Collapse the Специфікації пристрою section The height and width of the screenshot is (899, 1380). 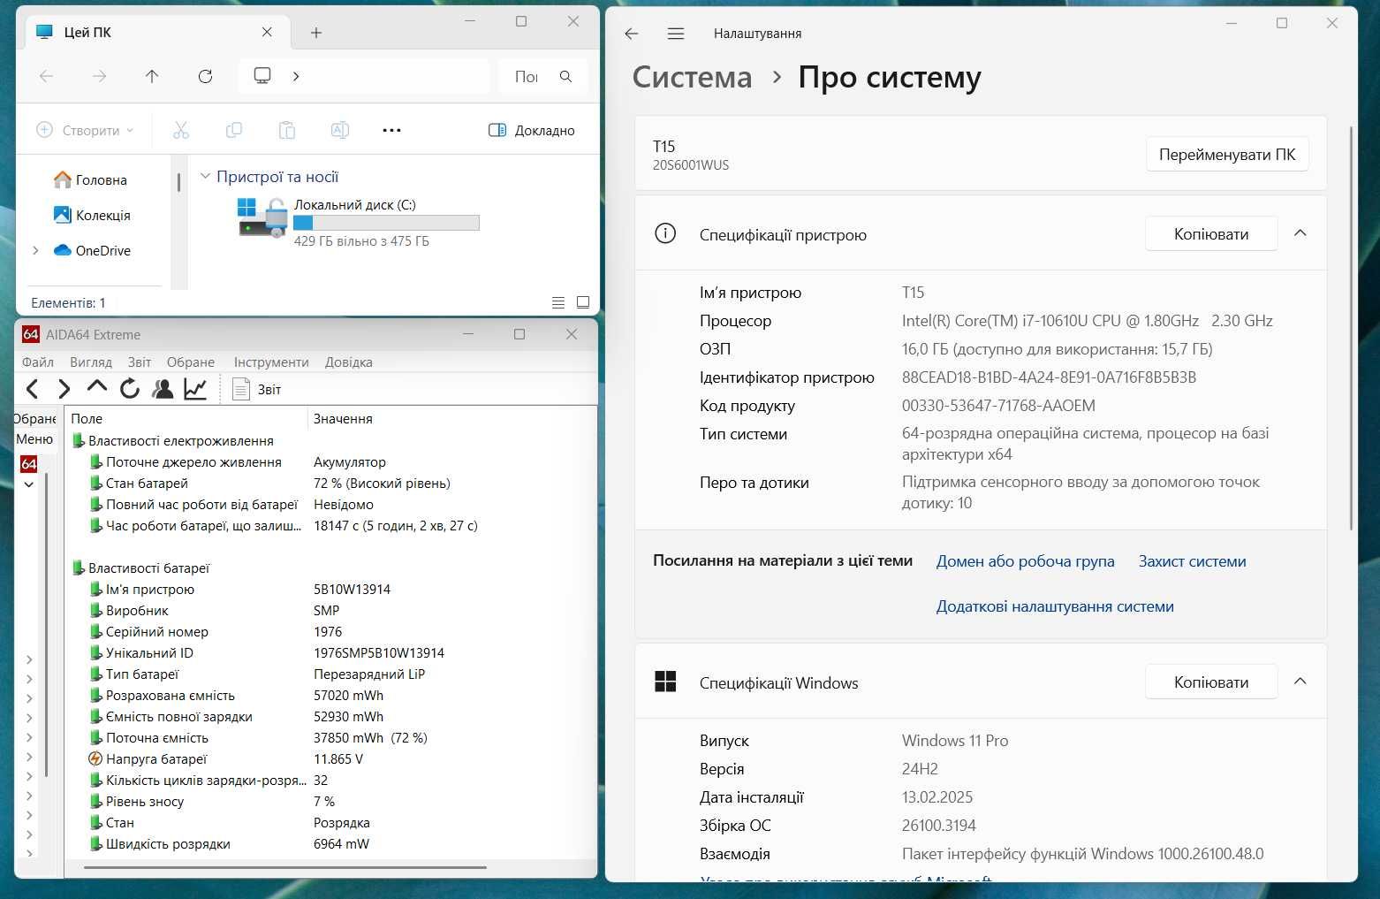click(x=1300, y=233)
